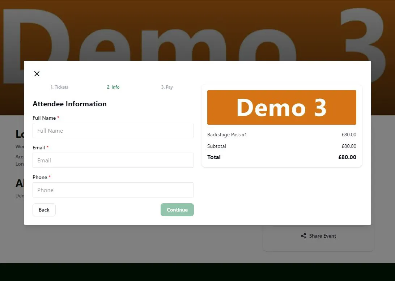Go to the 1. Tickets step

click(59, 87)
